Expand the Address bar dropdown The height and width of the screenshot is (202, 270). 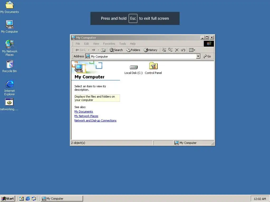198,56
